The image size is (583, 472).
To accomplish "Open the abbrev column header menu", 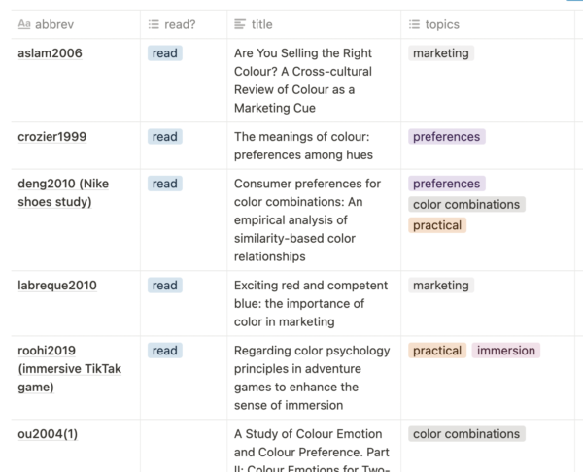I will click(x=59, y=24).
